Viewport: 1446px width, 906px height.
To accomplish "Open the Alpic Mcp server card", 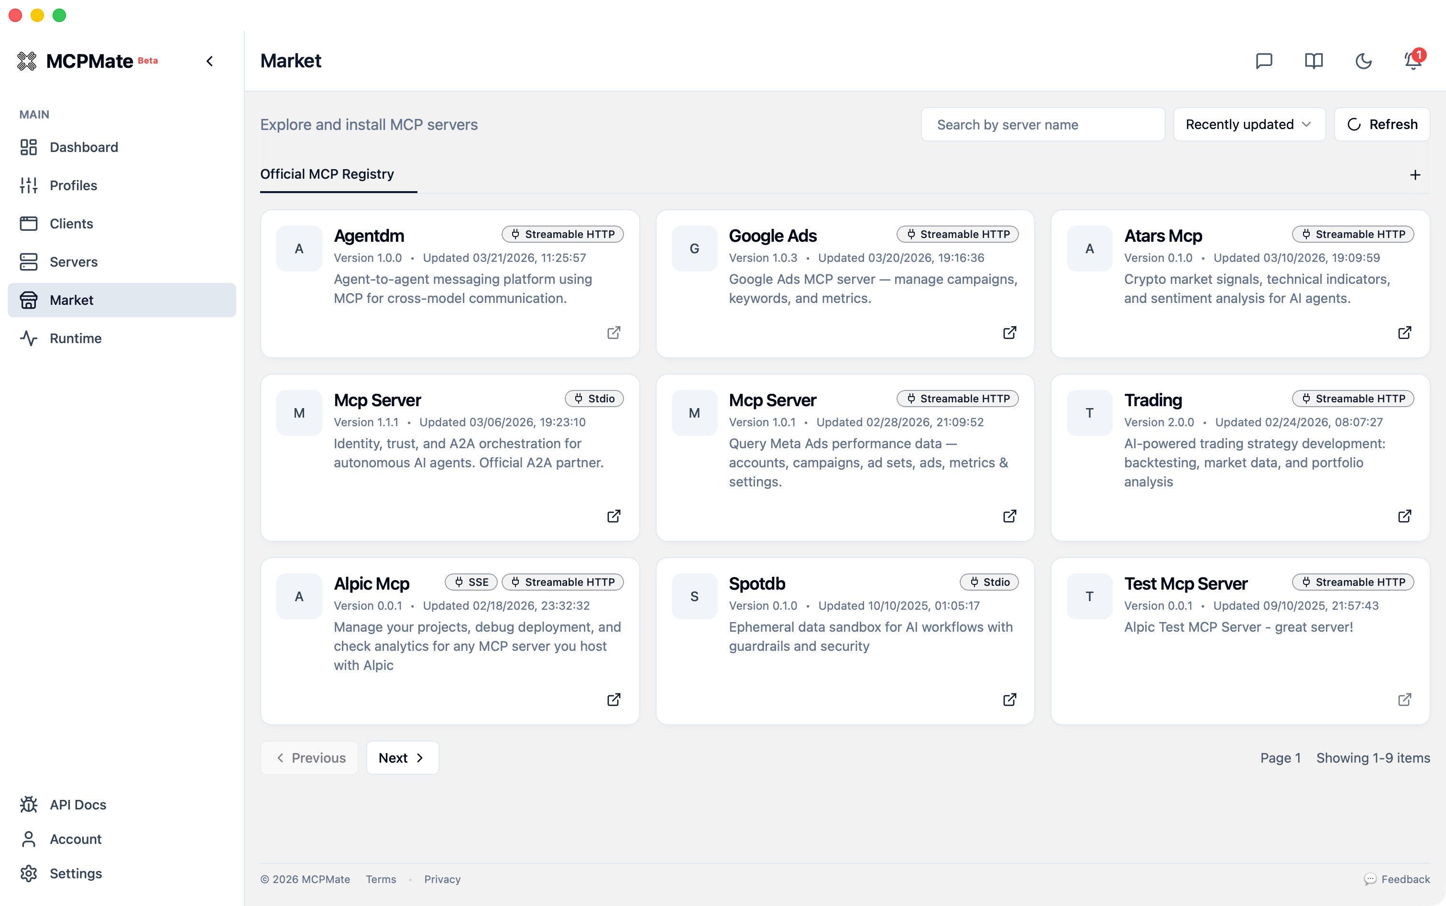I will tap(372, 583).
